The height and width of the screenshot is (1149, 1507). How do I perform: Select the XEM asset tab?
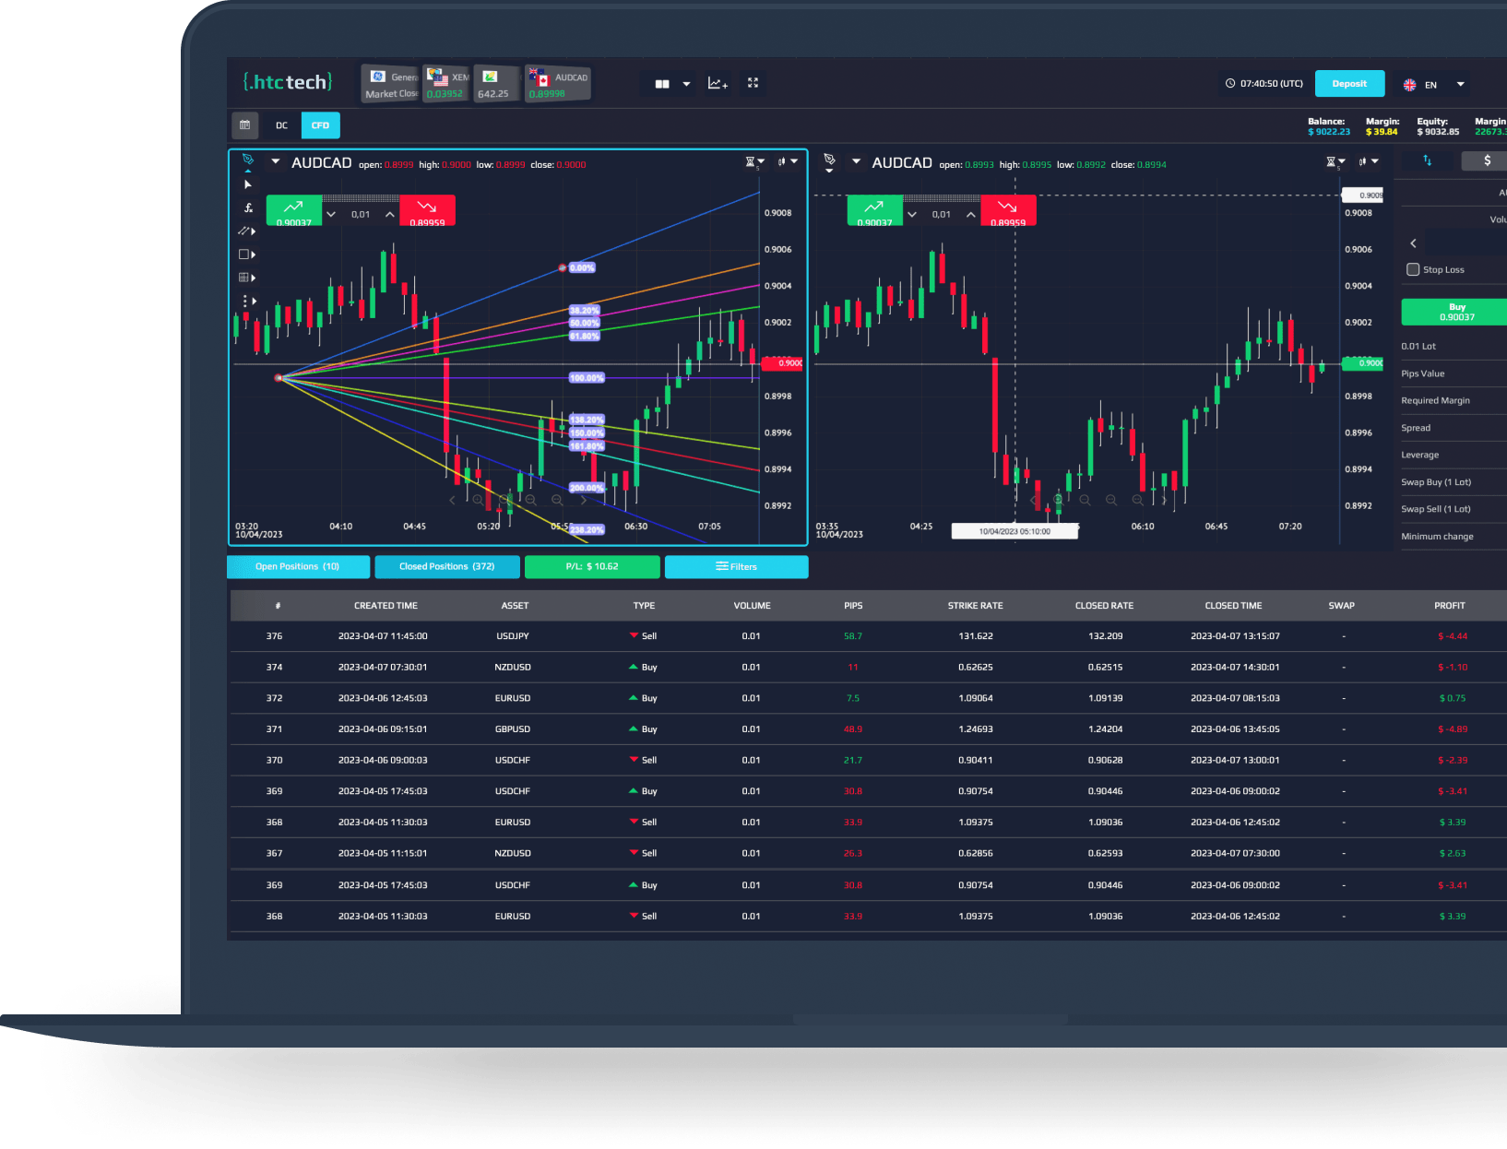(446, 83)
